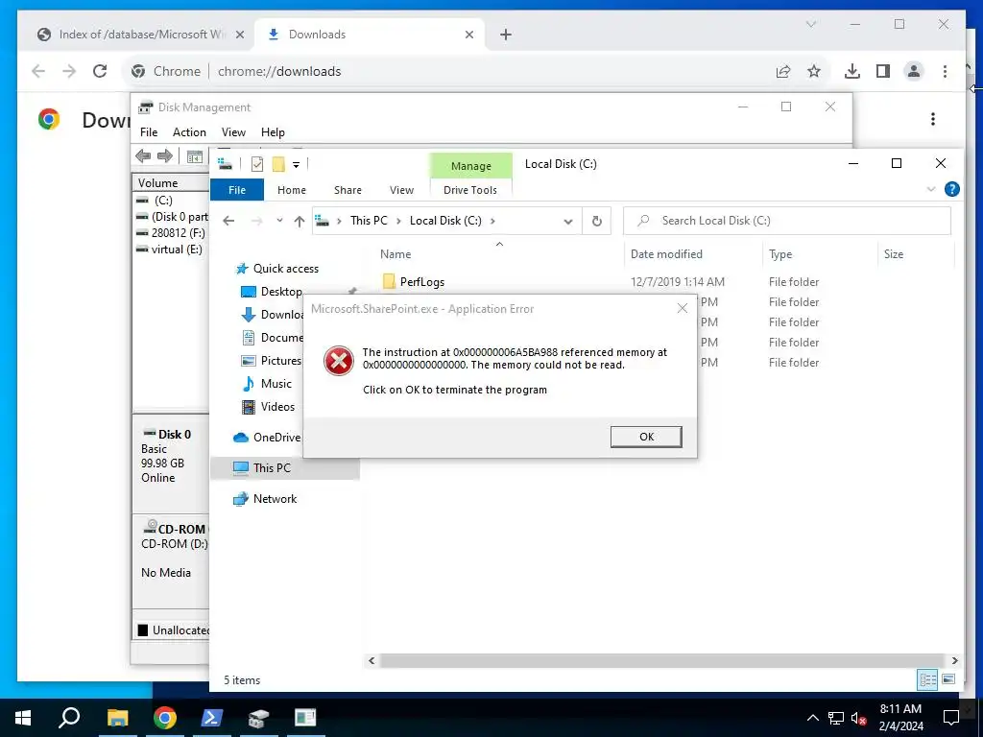Click Disk Management forward arrow
Viewport: 983px width, 737px height.
pyautogui.click(x=165, y=156)
